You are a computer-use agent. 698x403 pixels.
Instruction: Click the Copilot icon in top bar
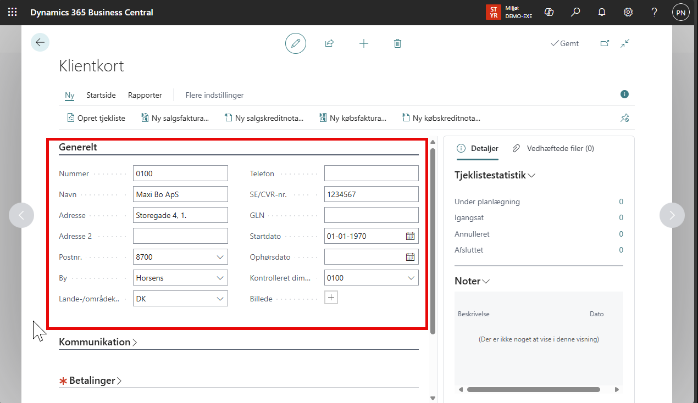pos(549,12)
